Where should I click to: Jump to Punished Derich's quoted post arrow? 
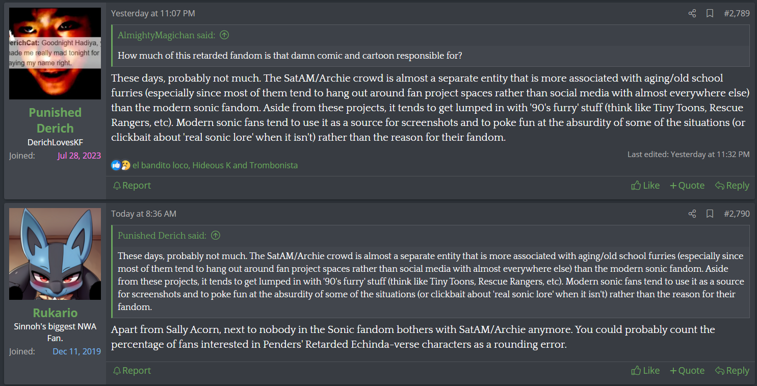[x=216, y=236]
